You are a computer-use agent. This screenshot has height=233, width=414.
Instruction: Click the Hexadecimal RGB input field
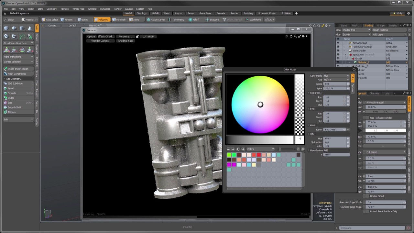pos(336,155)
